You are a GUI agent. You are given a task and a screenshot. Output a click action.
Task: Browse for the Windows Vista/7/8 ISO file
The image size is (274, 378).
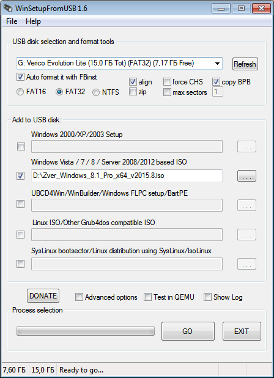pyautogui.click(x=246, y=176)
